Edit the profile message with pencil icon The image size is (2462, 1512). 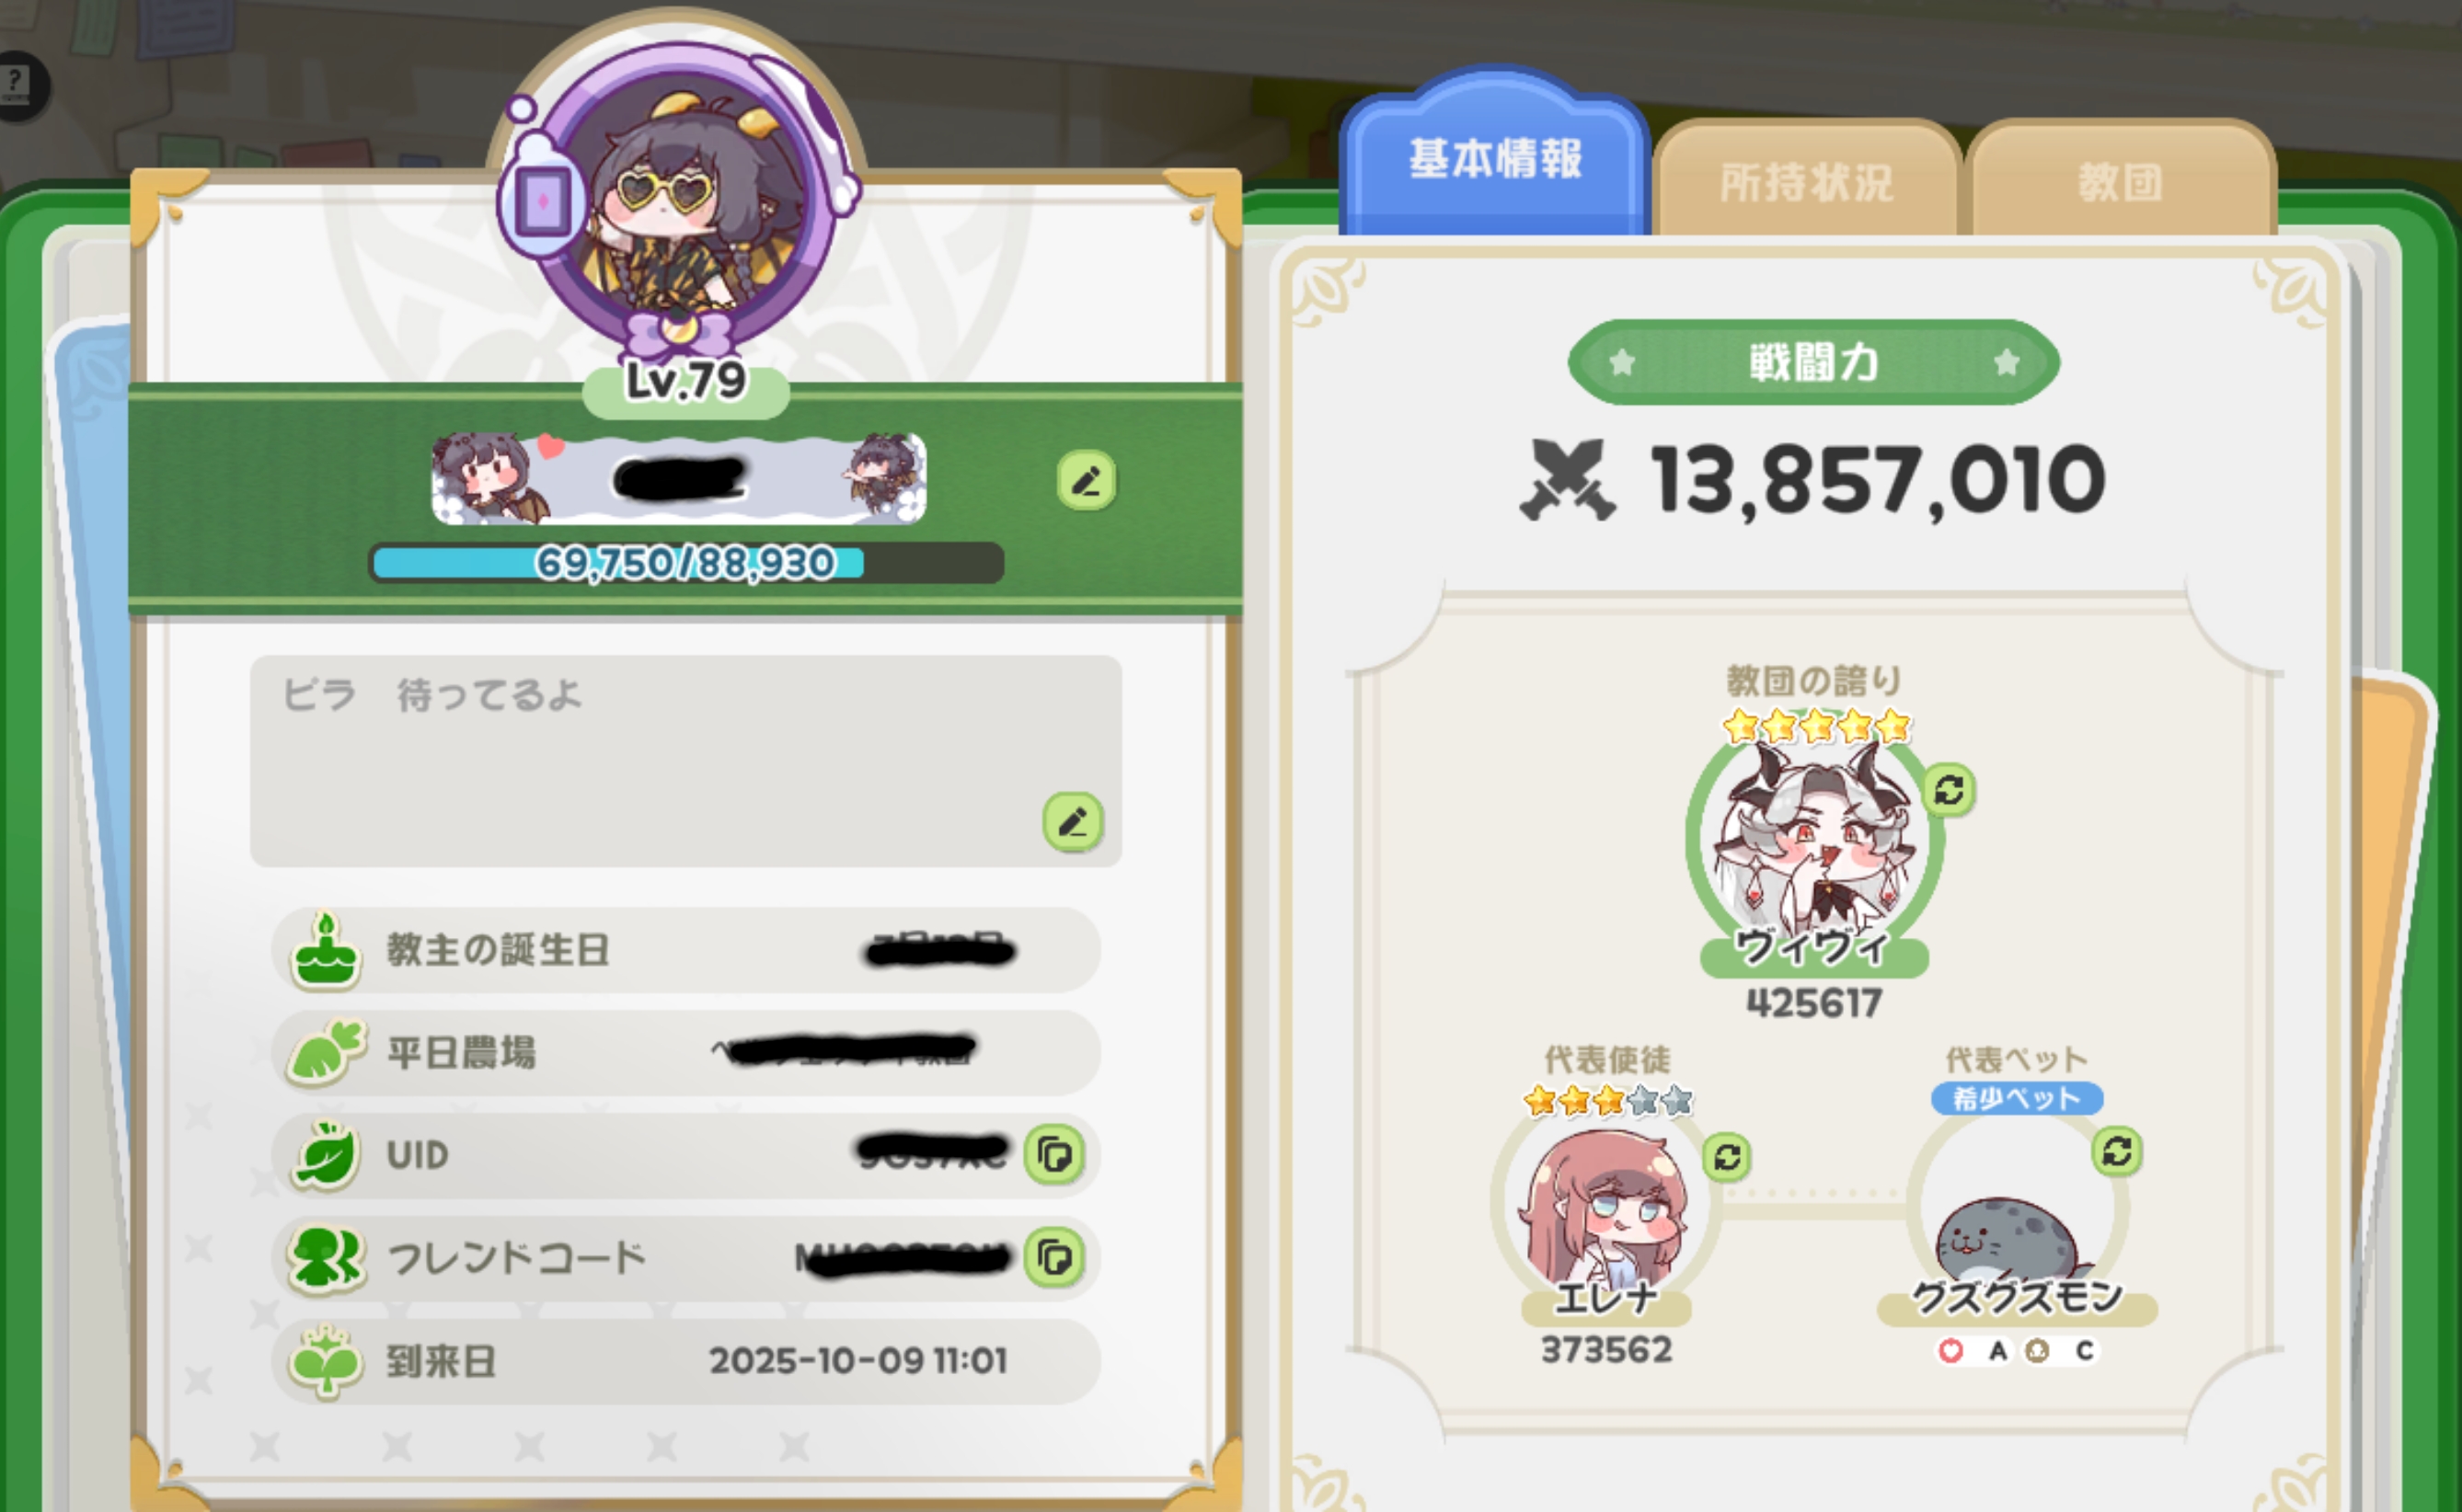tap(1073, 822)
